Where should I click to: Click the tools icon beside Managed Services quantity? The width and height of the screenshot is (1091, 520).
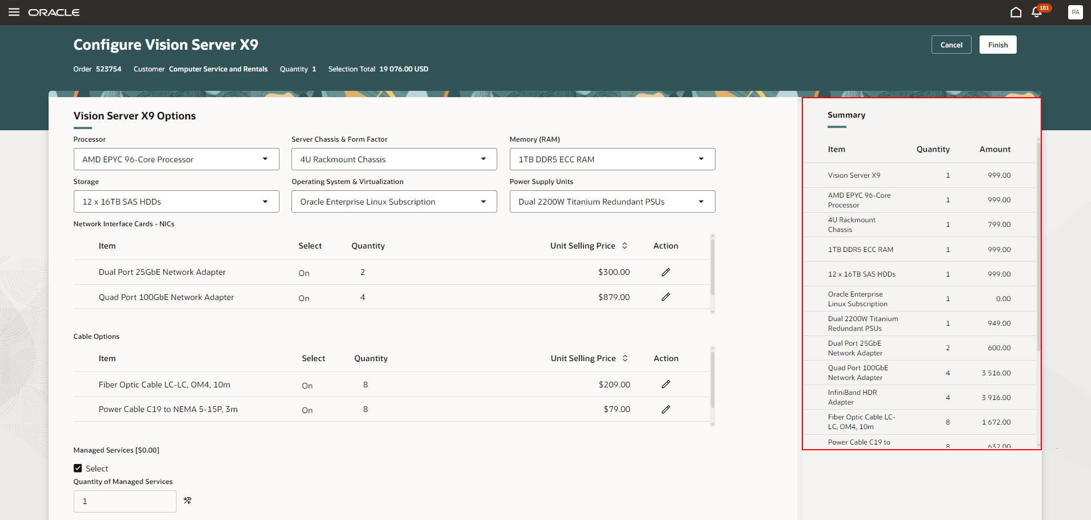[187, 500]
